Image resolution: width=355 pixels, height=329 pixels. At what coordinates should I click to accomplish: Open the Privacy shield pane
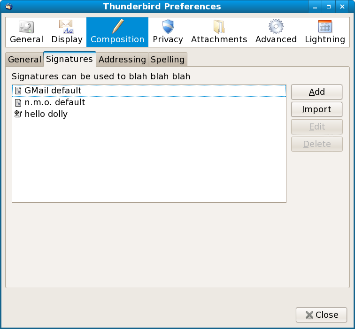pyautogui.click(x=168, y=32)
